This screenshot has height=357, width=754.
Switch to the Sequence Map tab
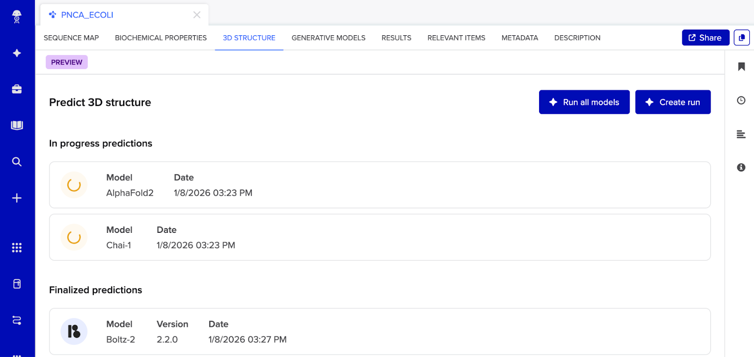click(71, 38)
